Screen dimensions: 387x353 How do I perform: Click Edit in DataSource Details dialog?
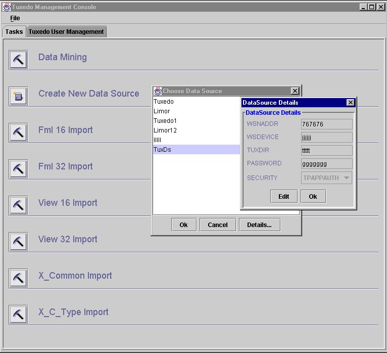tap(284, 196)
